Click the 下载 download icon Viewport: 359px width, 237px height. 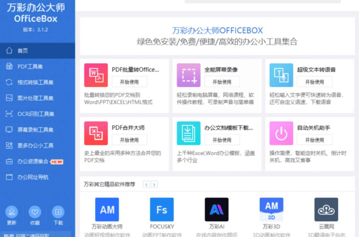coord(58,212)
